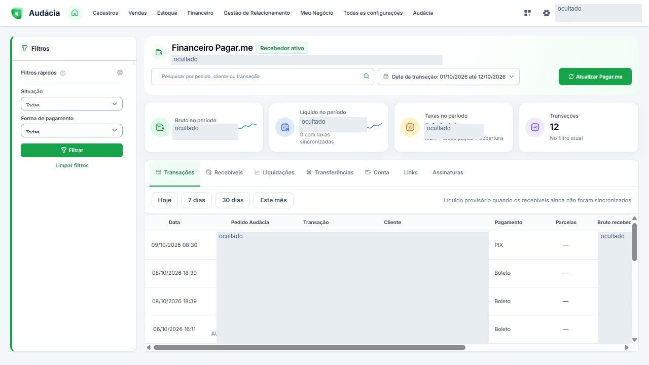This screenshot has width=649, height=365.
Task: Click the Atualizar Pagar.me button
Action: (x=595, y=77)
